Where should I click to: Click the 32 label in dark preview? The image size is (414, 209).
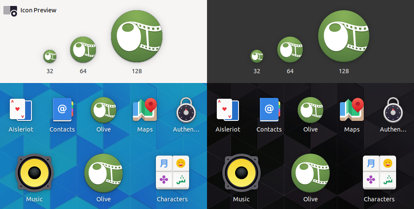pyautogui.click(x=257, y=71)
